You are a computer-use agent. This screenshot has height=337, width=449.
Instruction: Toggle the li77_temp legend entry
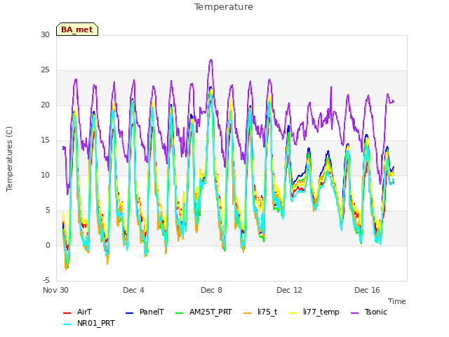click(x=314, y=312)
